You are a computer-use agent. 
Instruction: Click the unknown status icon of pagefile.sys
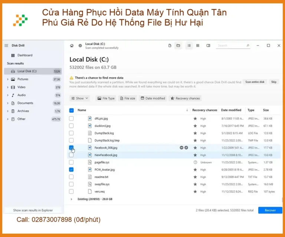coord(195,162)
